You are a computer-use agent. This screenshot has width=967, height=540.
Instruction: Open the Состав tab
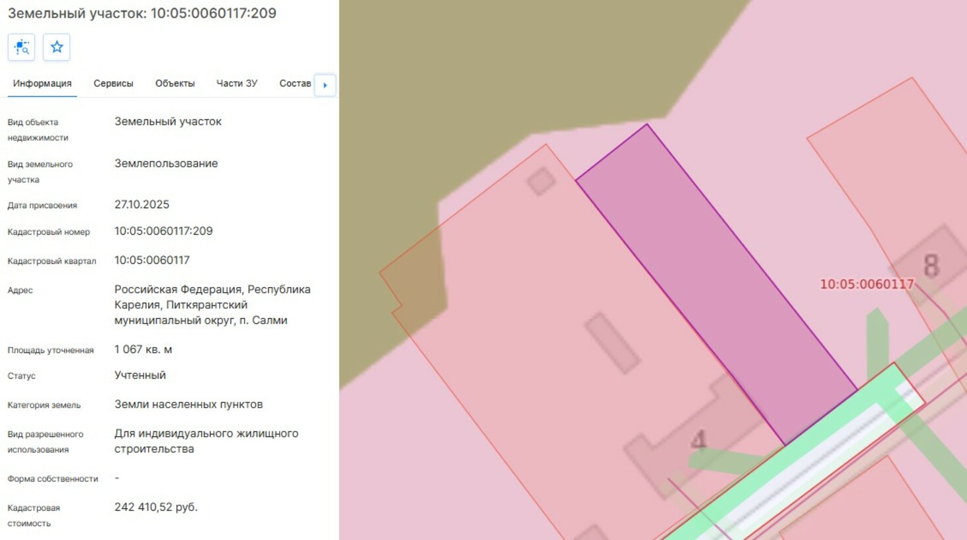click(294, 84)
